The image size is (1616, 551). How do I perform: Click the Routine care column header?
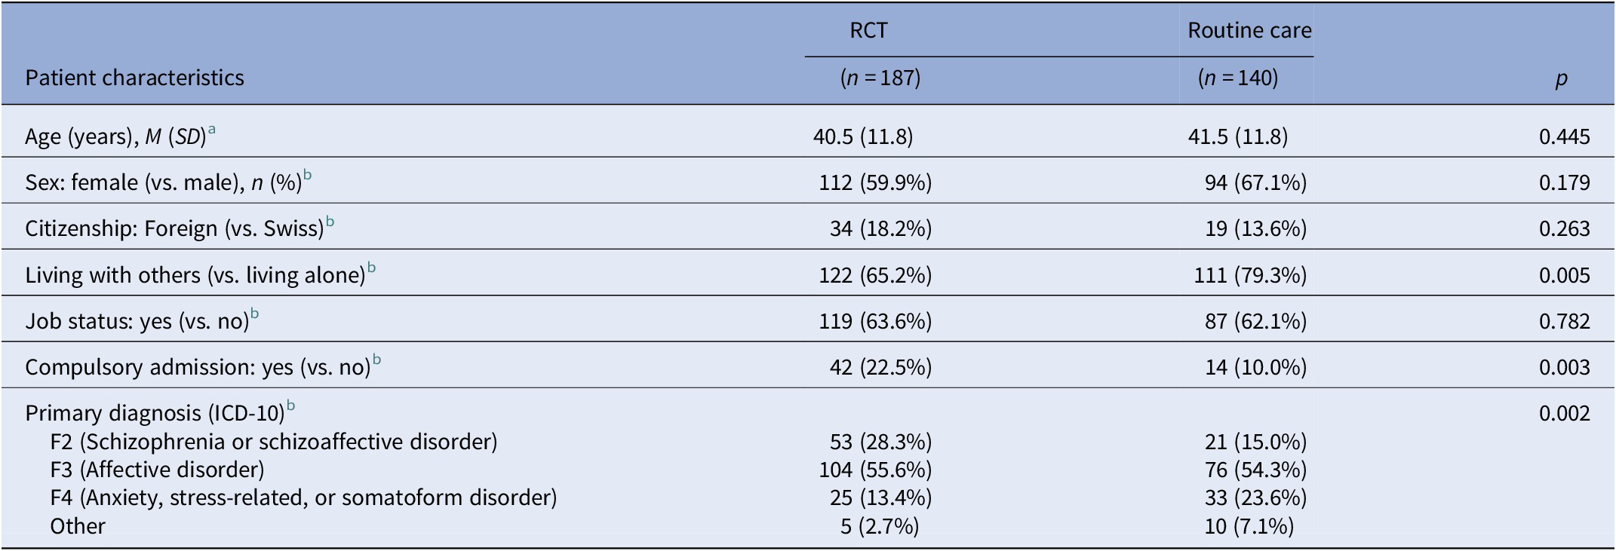tap(1249, 30)
